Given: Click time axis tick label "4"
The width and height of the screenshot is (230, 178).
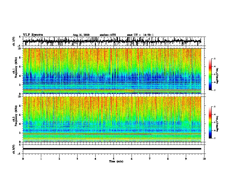Looking at the screenshot, I should tap(96, 159).
